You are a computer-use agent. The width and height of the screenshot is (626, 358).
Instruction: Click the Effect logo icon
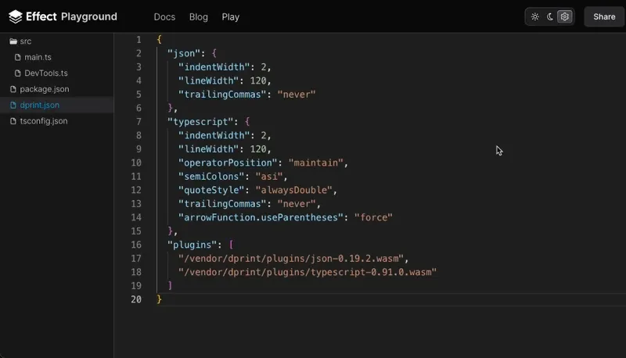tap(15, 16)
